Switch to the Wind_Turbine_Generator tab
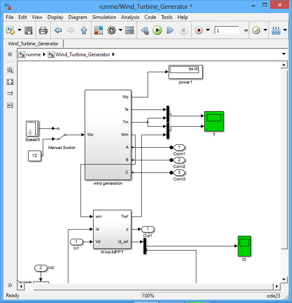Screen dimensions: 292x303 33,44
